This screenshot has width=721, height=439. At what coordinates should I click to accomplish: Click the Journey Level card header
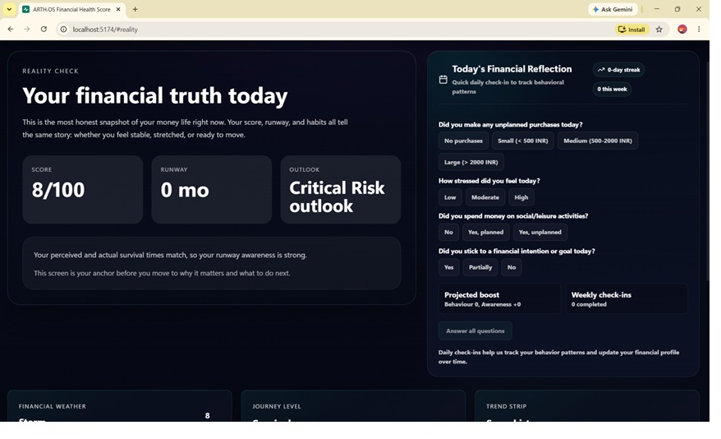point(277,406)
